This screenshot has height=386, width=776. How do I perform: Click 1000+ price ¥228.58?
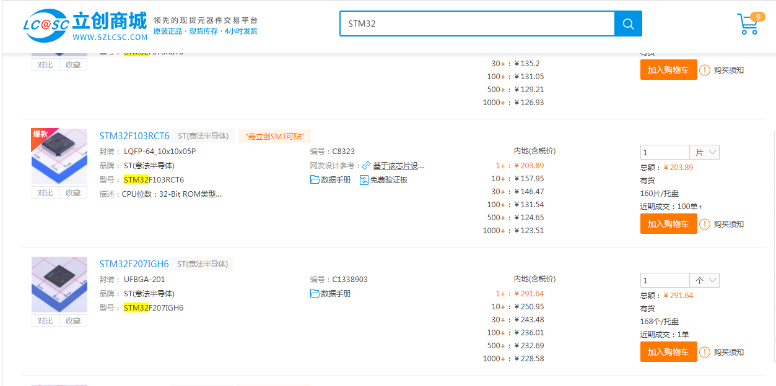tap(530, 359)
